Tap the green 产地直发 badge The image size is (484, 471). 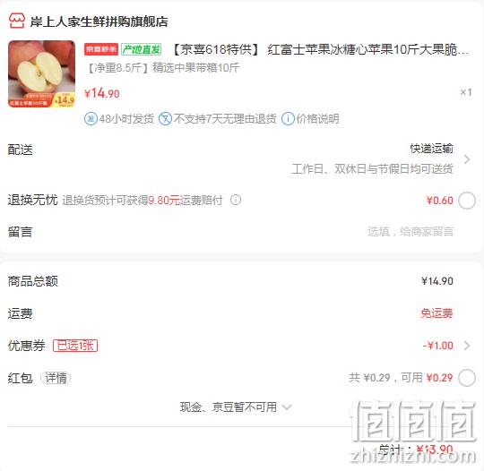pyautogui.click(x=142, y=49)
